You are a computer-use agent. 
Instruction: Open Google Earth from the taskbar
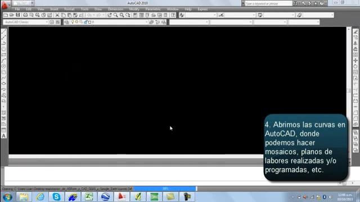[x=105, y=197]
